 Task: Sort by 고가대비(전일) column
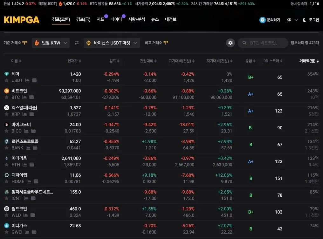pyautogui.click(x=182, y=61)
